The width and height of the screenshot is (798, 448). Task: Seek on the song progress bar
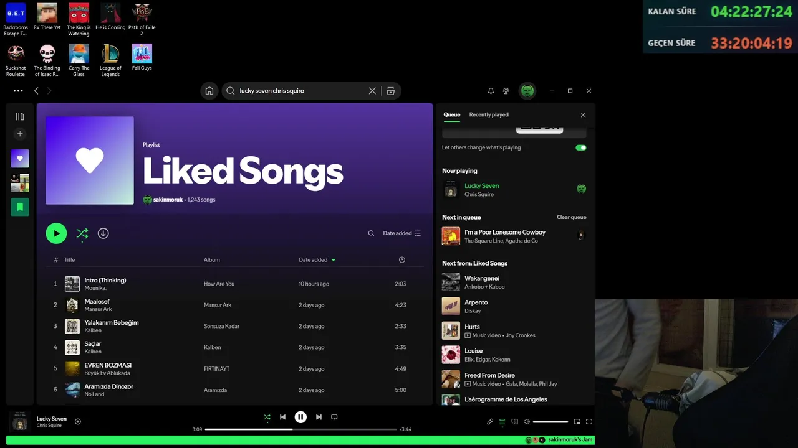[x=300, y=429]
